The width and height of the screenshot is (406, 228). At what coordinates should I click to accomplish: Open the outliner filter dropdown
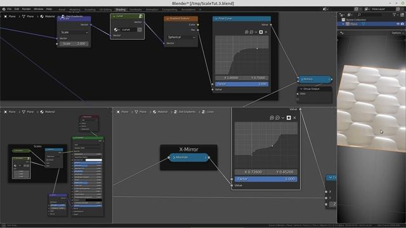395,15
